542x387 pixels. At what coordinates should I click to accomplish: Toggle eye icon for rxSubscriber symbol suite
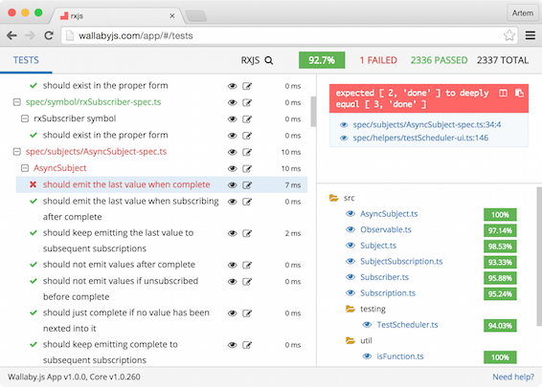[x=233, y=119]
